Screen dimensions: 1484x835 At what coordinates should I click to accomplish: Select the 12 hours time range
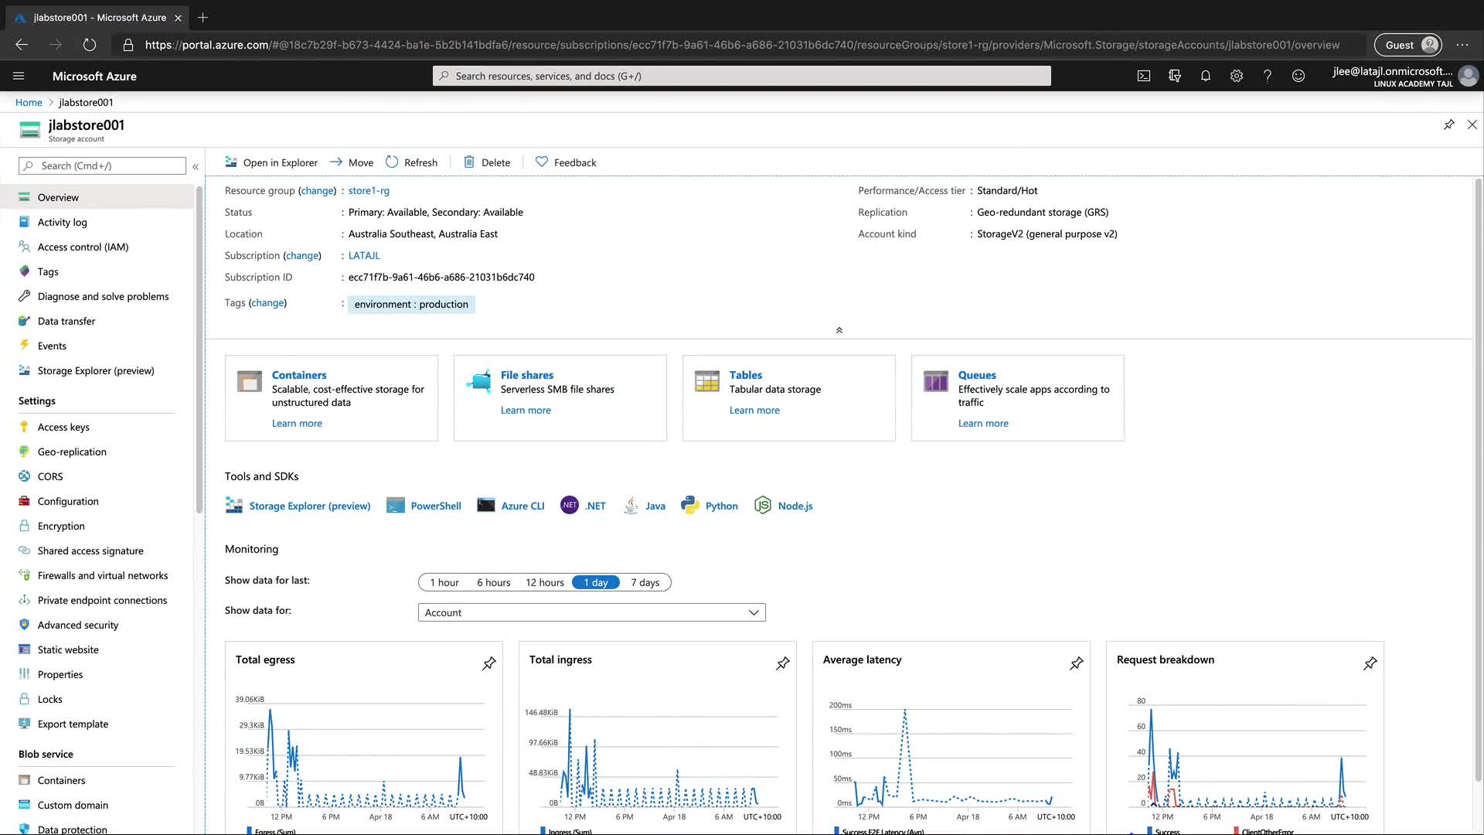pos(545,582)
